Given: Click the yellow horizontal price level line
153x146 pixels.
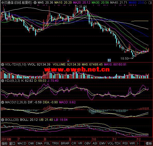Looking at the screenshot, I should [x=140, y=21].
